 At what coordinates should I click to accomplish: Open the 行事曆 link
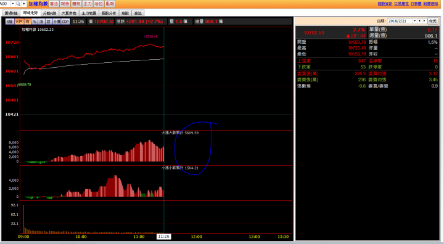tap(416, 4)
